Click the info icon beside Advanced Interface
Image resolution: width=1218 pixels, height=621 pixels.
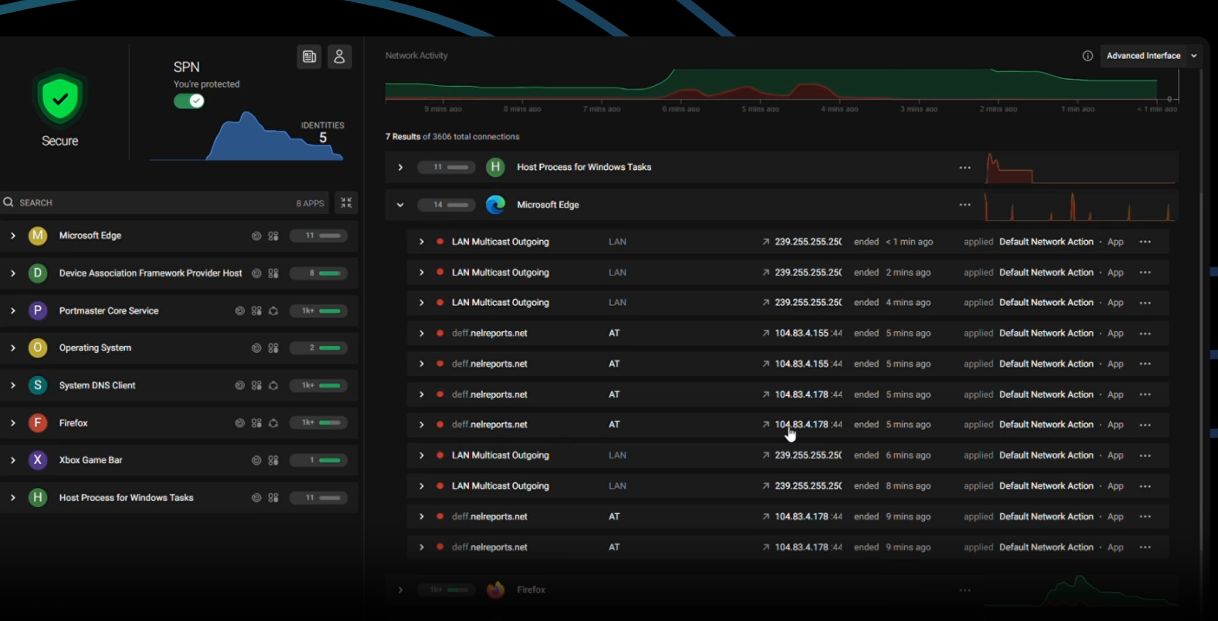(x=1088, y=56)
